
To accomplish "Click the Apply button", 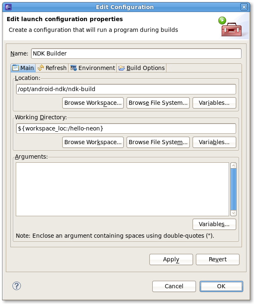I will [171, 259].
